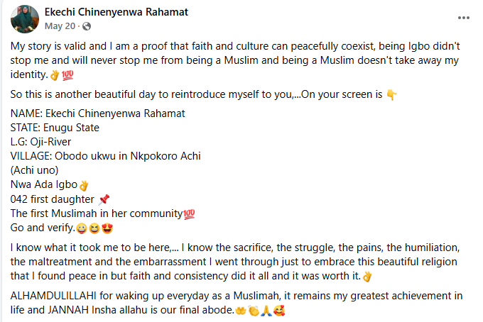Click the pointing-down hand emoji
Screen dimensions: 483x322
(x=391, y=95)
